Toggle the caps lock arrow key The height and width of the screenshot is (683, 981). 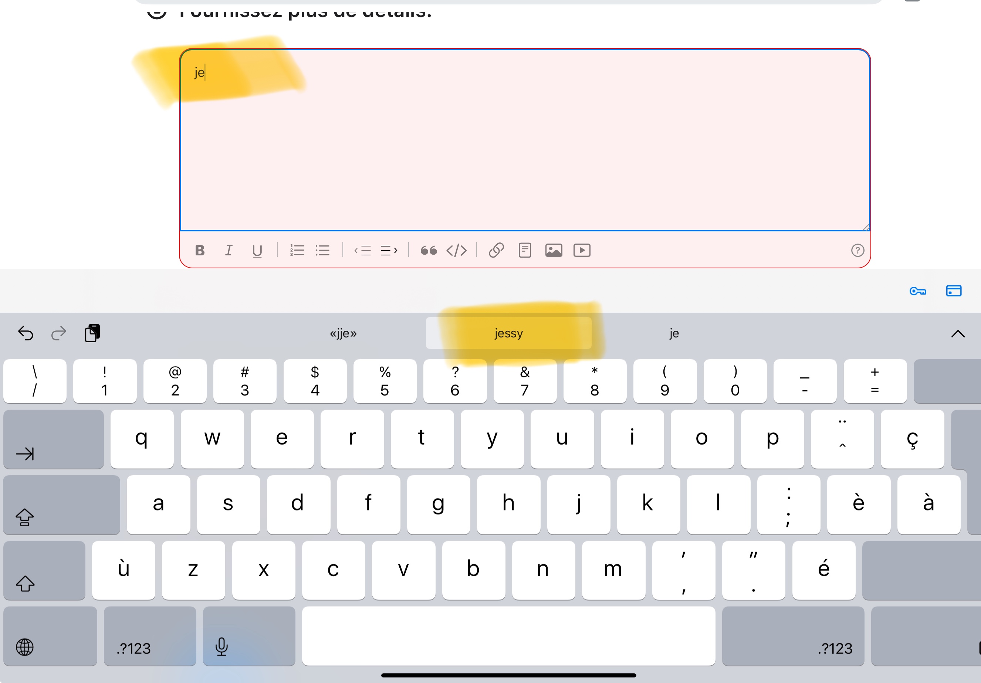[x=61, y=505]
